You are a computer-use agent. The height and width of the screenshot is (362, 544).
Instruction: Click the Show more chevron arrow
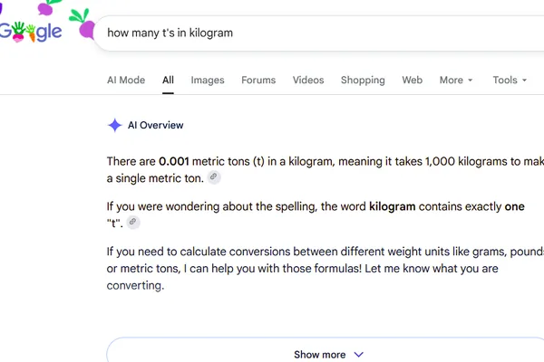coord(358,355)
